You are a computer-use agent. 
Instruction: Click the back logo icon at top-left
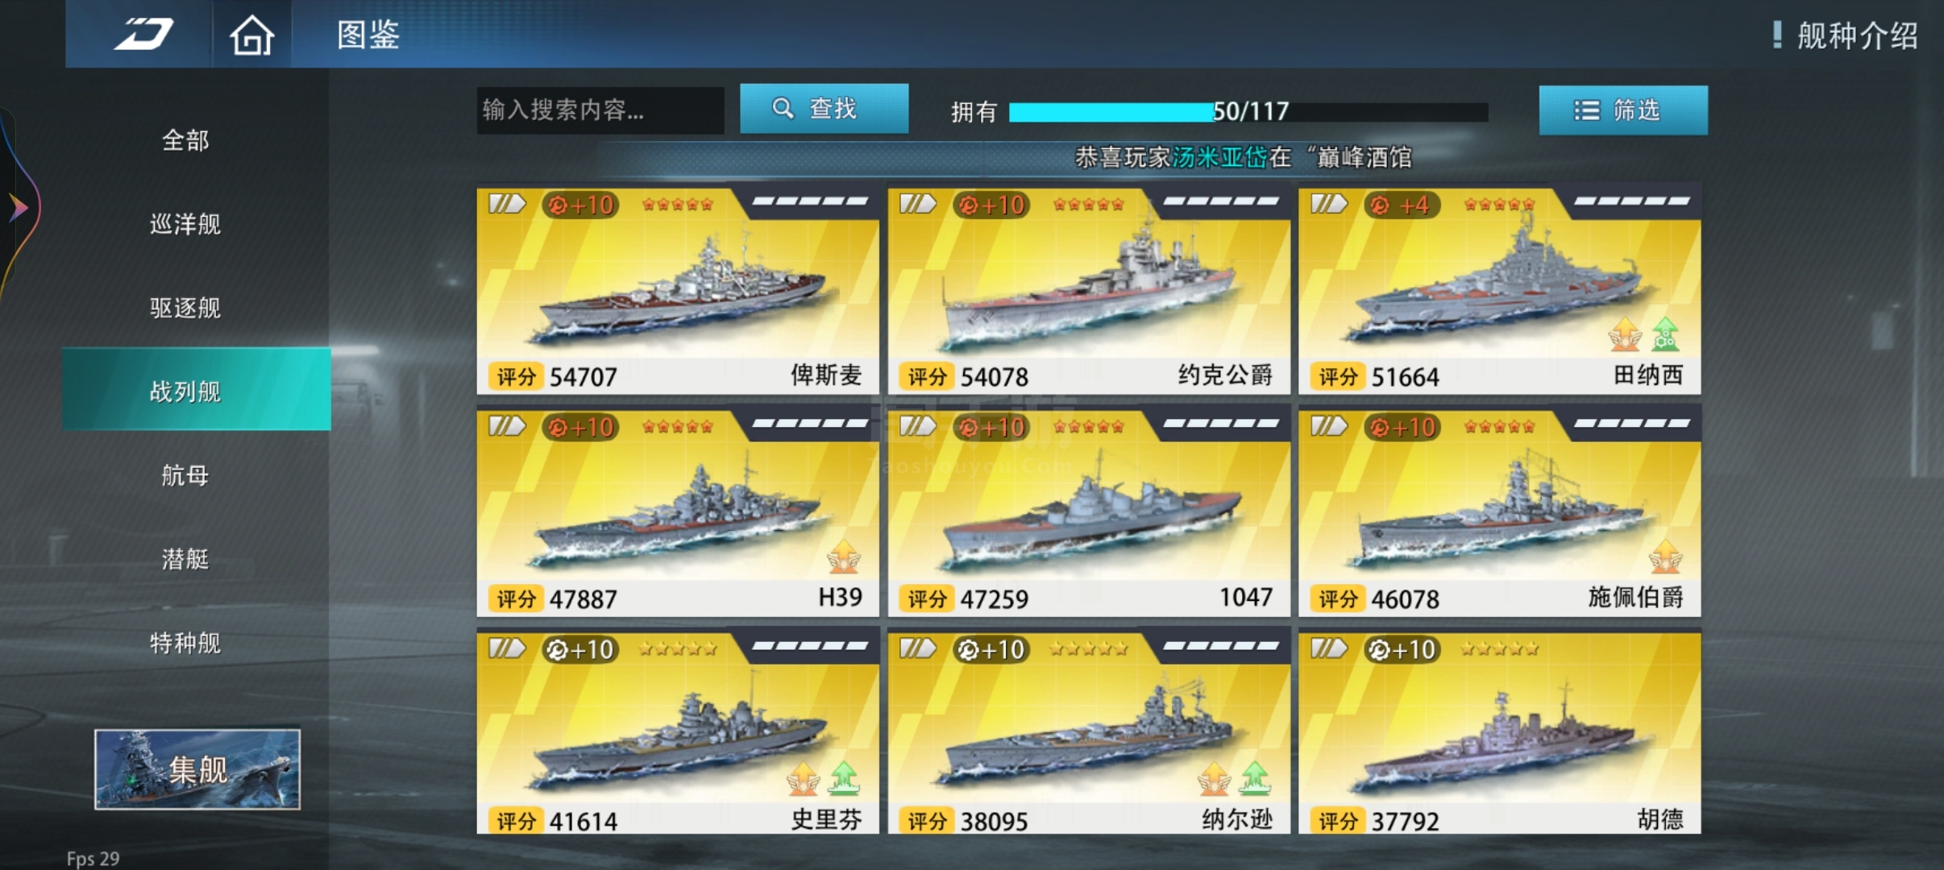pos(143,35)
